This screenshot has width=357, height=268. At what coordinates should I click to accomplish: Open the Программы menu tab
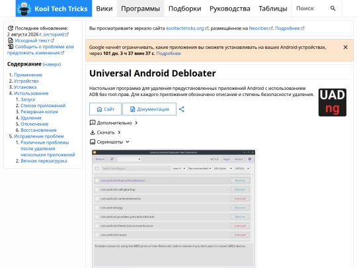(140, 9)
